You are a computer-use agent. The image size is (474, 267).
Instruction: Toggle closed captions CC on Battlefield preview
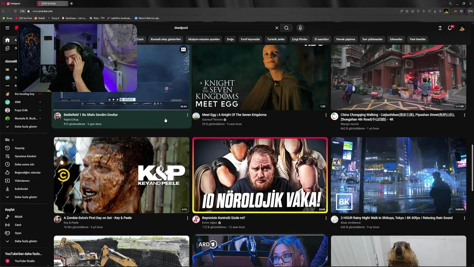point(183,49)
